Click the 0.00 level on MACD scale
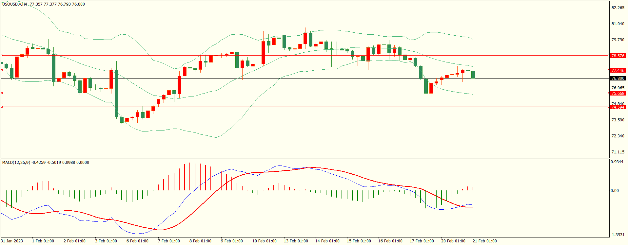This screenshot has width=628, height=245. tap(615, 191)
